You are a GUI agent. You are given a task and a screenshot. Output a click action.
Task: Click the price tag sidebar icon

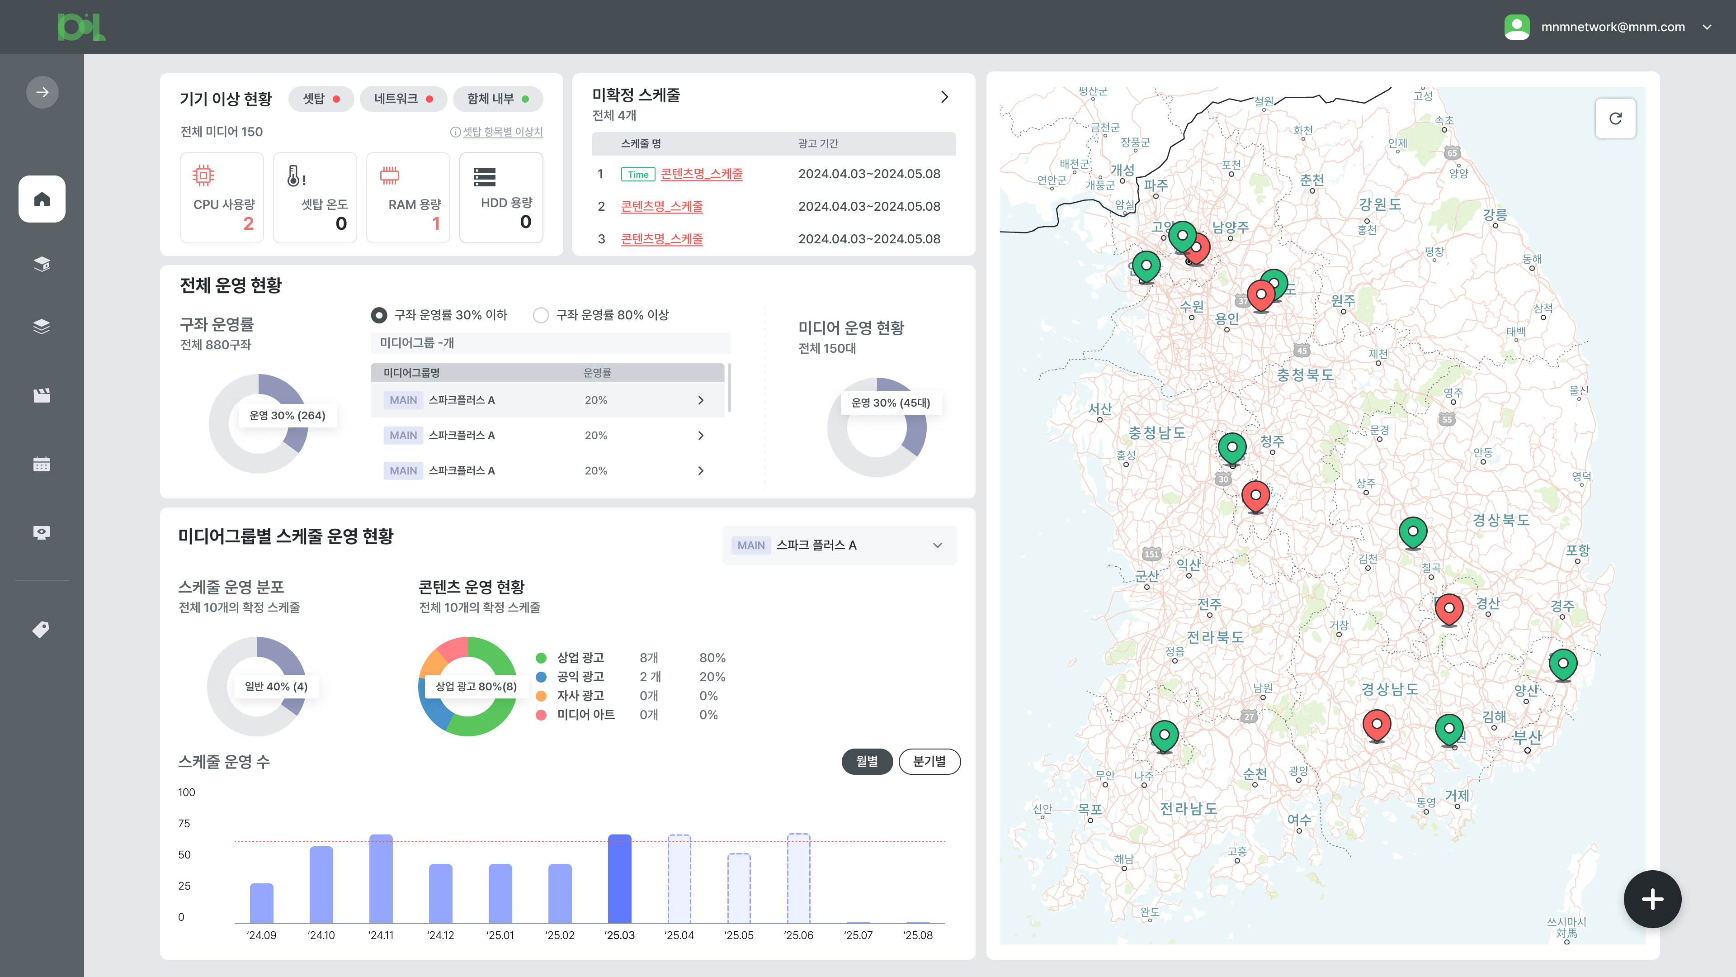41,629
